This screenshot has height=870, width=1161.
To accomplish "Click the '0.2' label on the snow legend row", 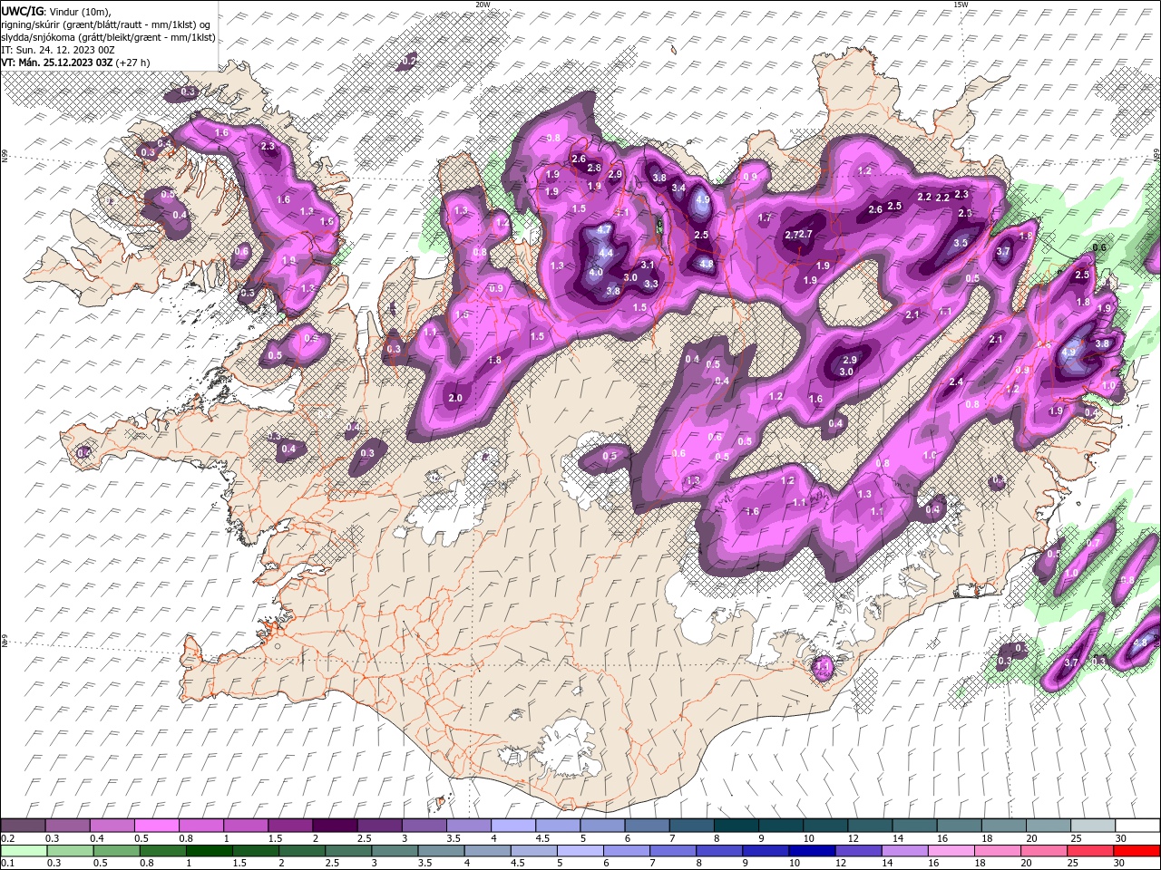I will tap(6, 838).
